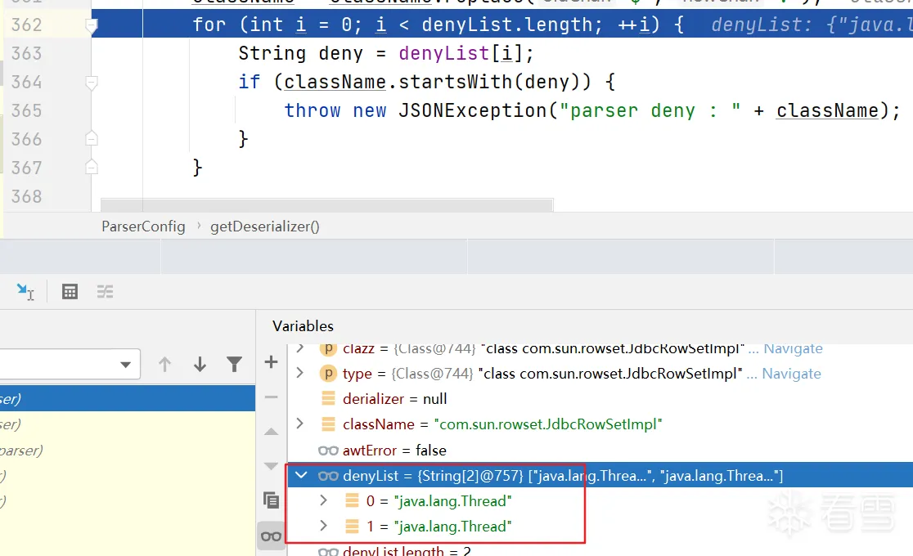Open the thread selector dropdown
The height and width of the screenshot is (556, 913).
tap(125, 365)
